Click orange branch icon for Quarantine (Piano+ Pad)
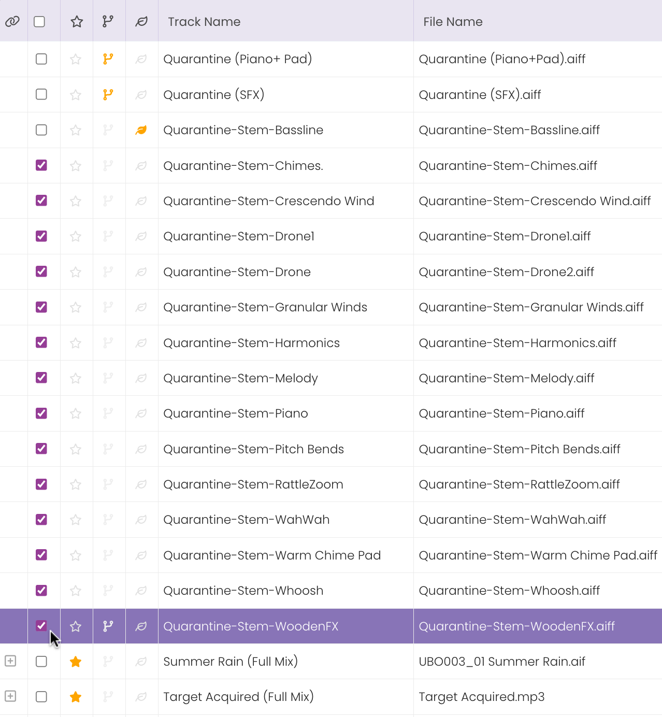The height and width of the screenshot is (717, 662). 108,59
